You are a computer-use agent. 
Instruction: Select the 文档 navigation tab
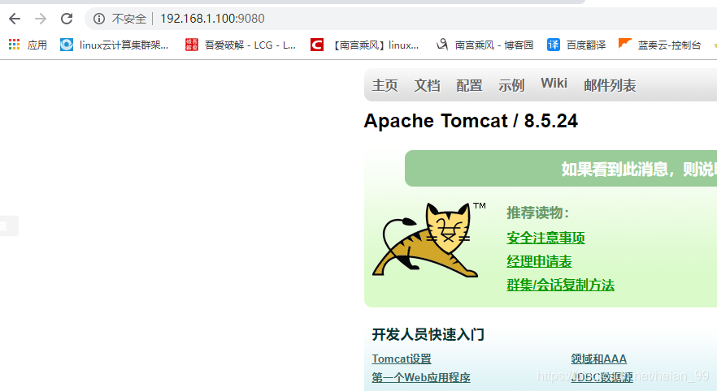(427, 85)
